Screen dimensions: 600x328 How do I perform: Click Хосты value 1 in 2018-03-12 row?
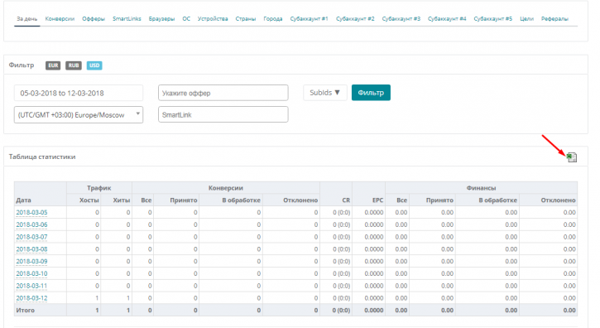tap(97, 298)
